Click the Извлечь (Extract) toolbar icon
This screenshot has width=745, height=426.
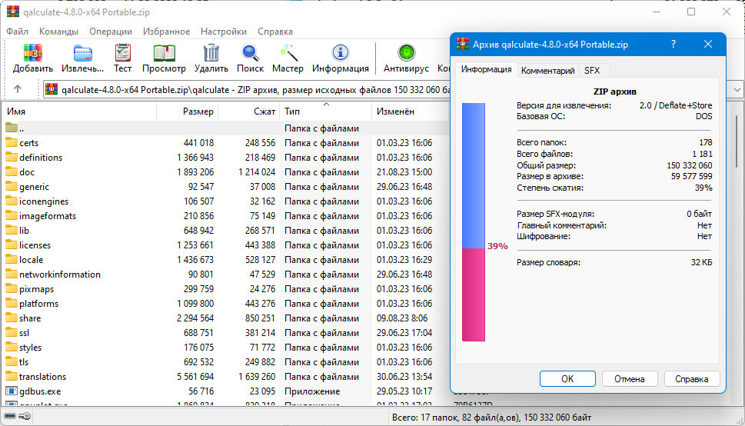[82, 53]
